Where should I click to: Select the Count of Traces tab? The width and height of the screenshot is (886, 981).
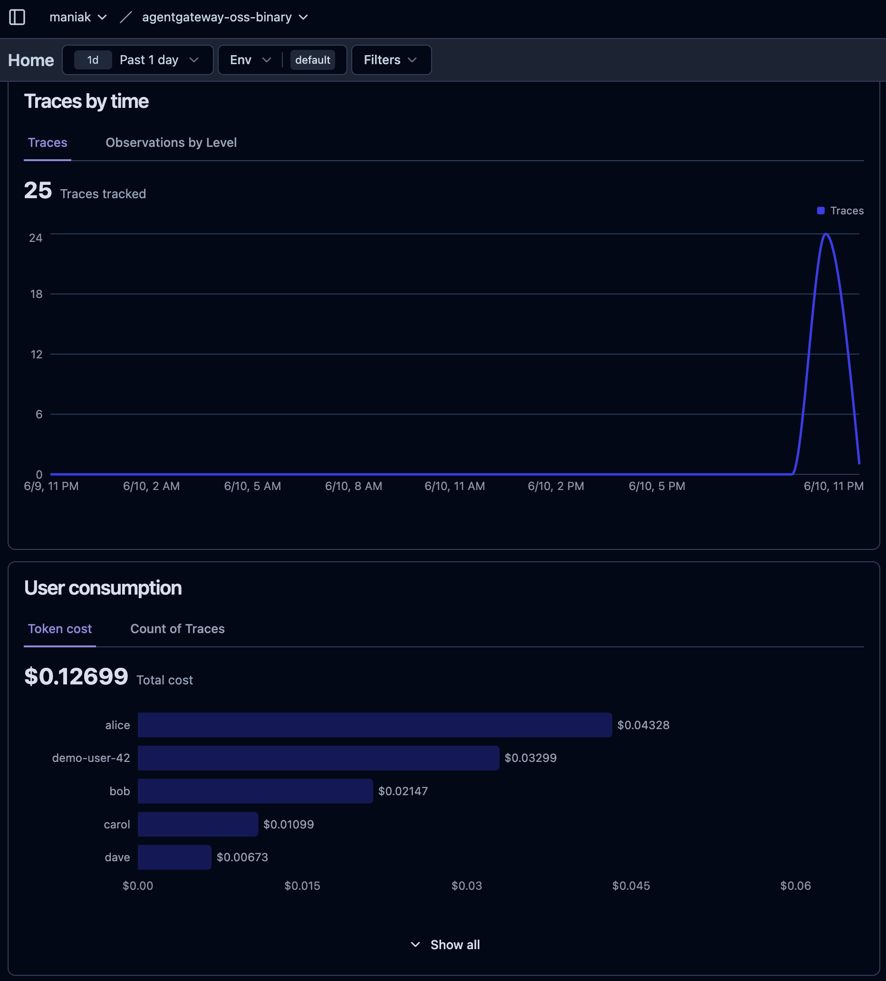[178, 629]
